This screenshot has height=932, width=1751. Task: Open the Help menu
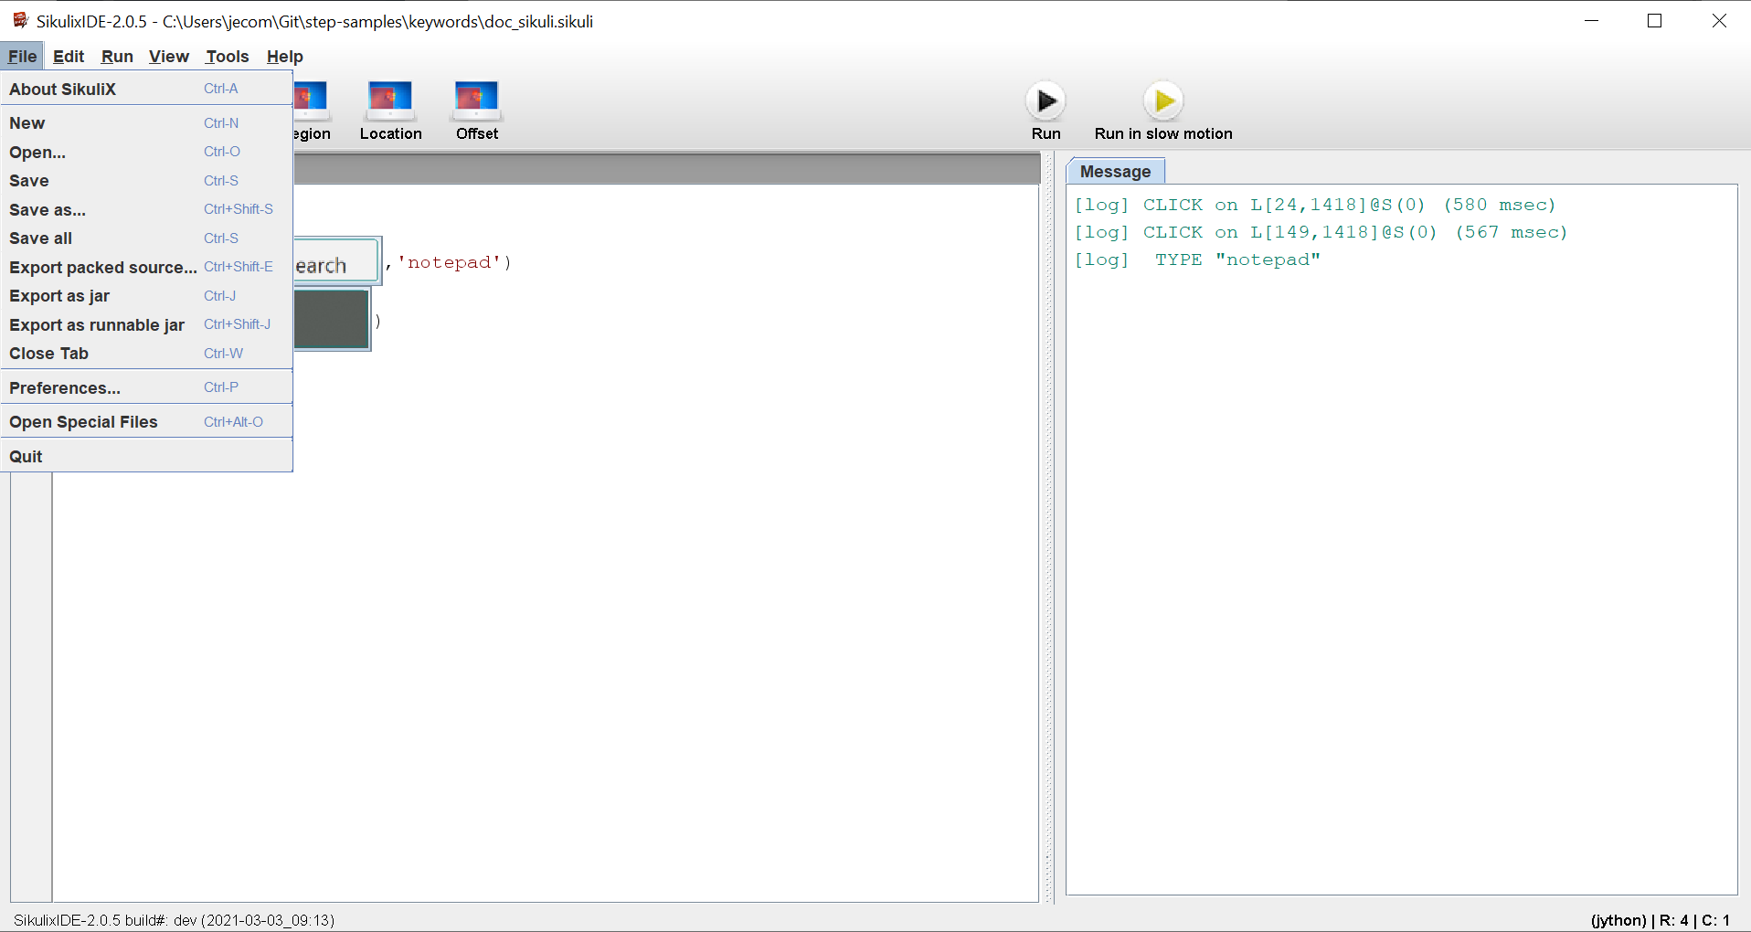[283, 56]
